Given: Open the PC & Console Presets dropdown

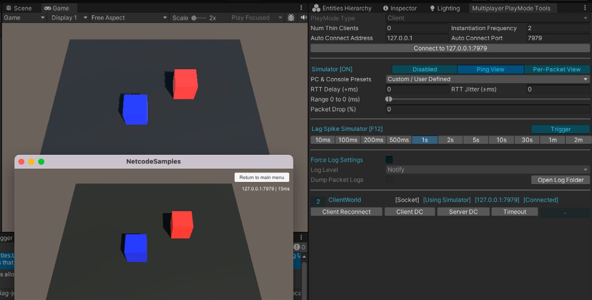Looking at the screenshot, I should pos(488,79).
